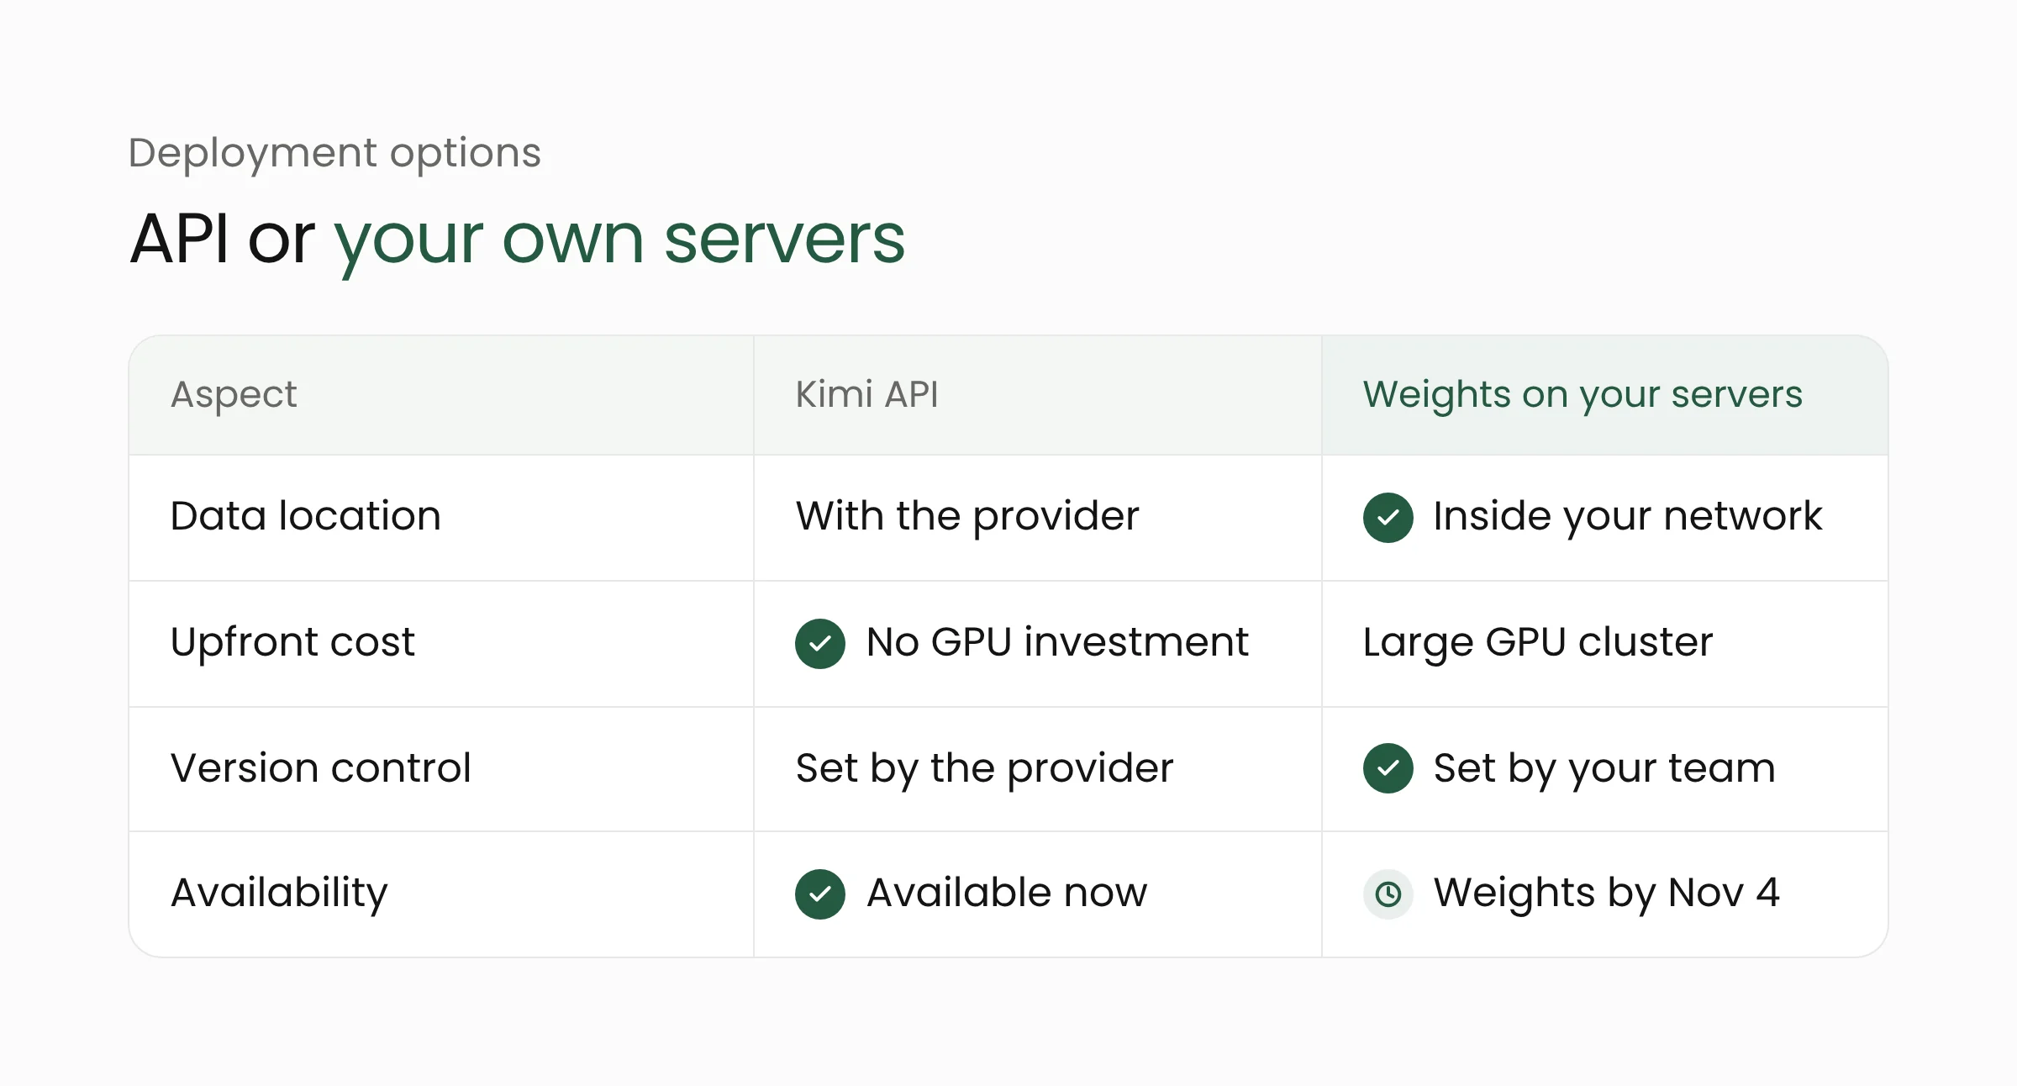The width and height of the screenshot is (2017, 1086).
Task: Click the Version control row label
Action: point(320,767)
